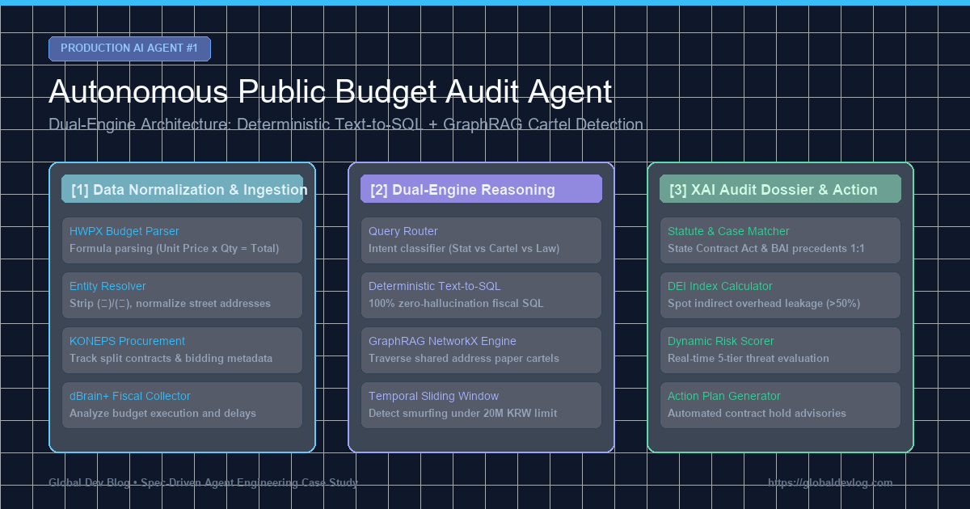Click the Statute & Case Matcher card
Image resolution: width=970 pixels, height=509 pixels.
click(780, 240)
